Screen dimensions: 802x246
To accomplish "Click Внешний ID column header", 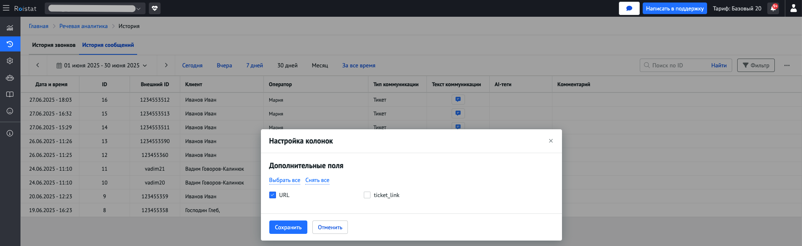I will [155, 84].
